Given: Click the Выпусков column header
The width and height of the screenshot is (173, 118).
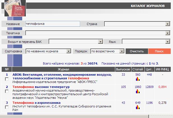Looking at the screenshot, I should tap(123, 69).
